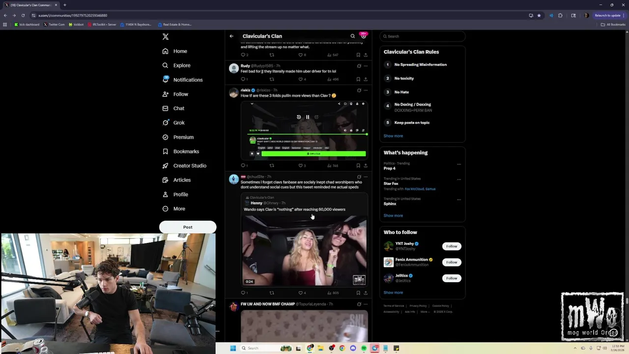
Task: Open more options on riskiz's post
Action: click(365, 90)
